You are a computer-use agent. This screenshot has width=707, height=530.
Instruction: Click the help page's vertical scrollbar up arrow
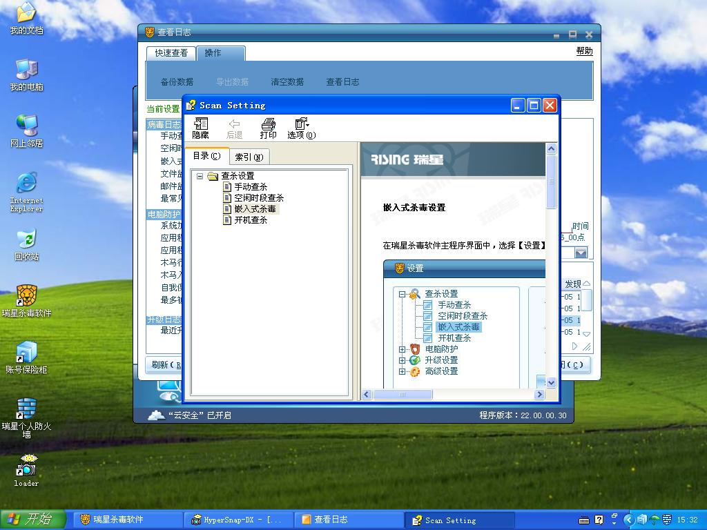point(551,149)
